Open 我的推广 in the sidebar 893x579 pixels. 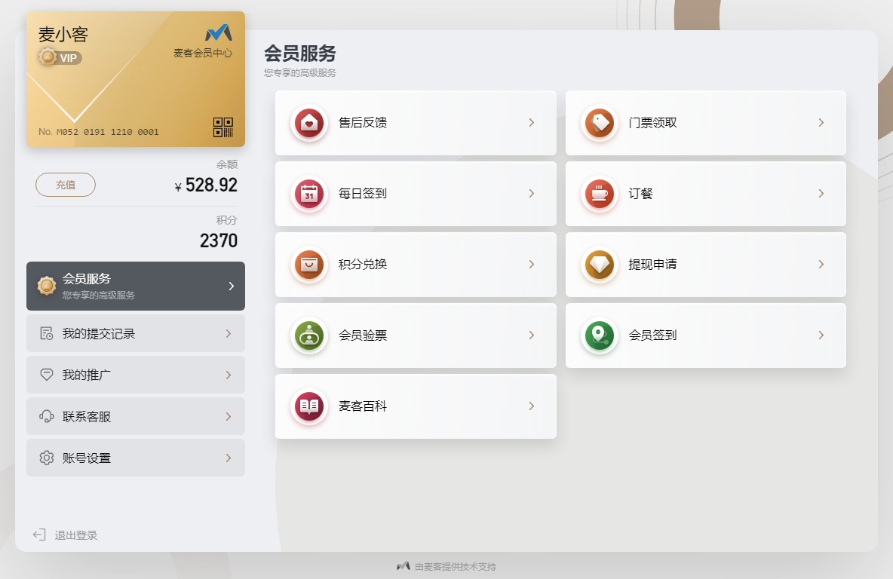click(136, 375)
